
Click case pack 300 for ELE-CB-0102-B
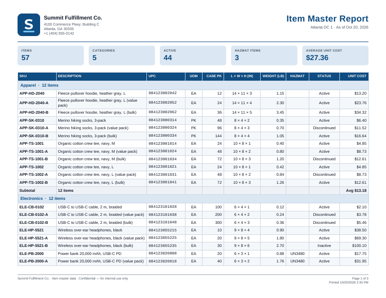(x=219, y=222)
